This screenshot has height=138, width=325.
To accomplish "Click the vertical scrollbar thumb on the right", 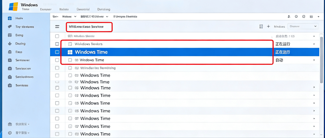I will (322, 60).
